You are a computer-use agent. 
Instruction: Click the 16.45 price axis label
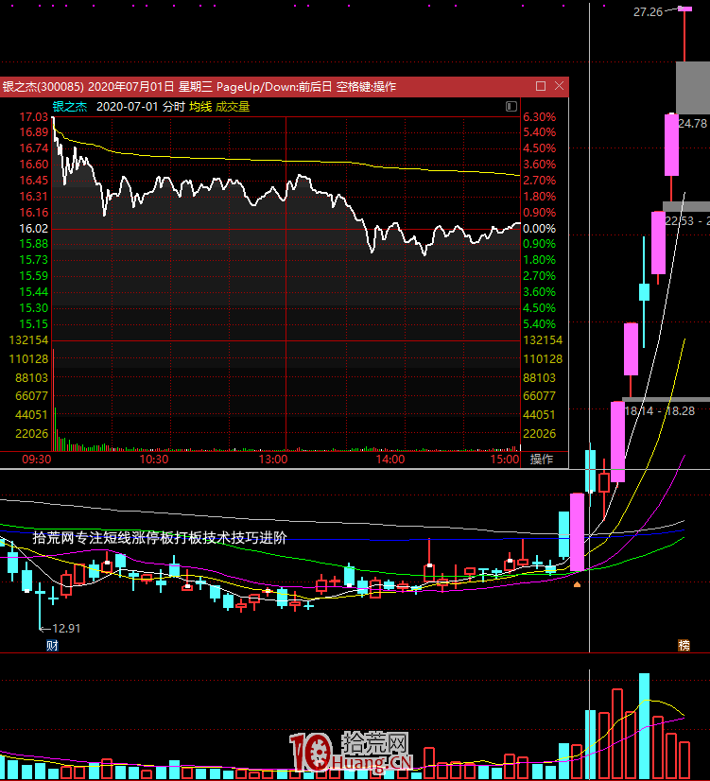(34, 181)
